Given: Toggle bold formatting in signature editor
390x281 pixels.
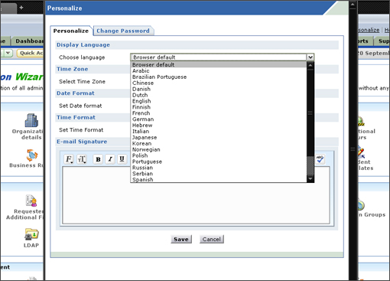Looking at the screenshot, I should (x=98, y=159).
